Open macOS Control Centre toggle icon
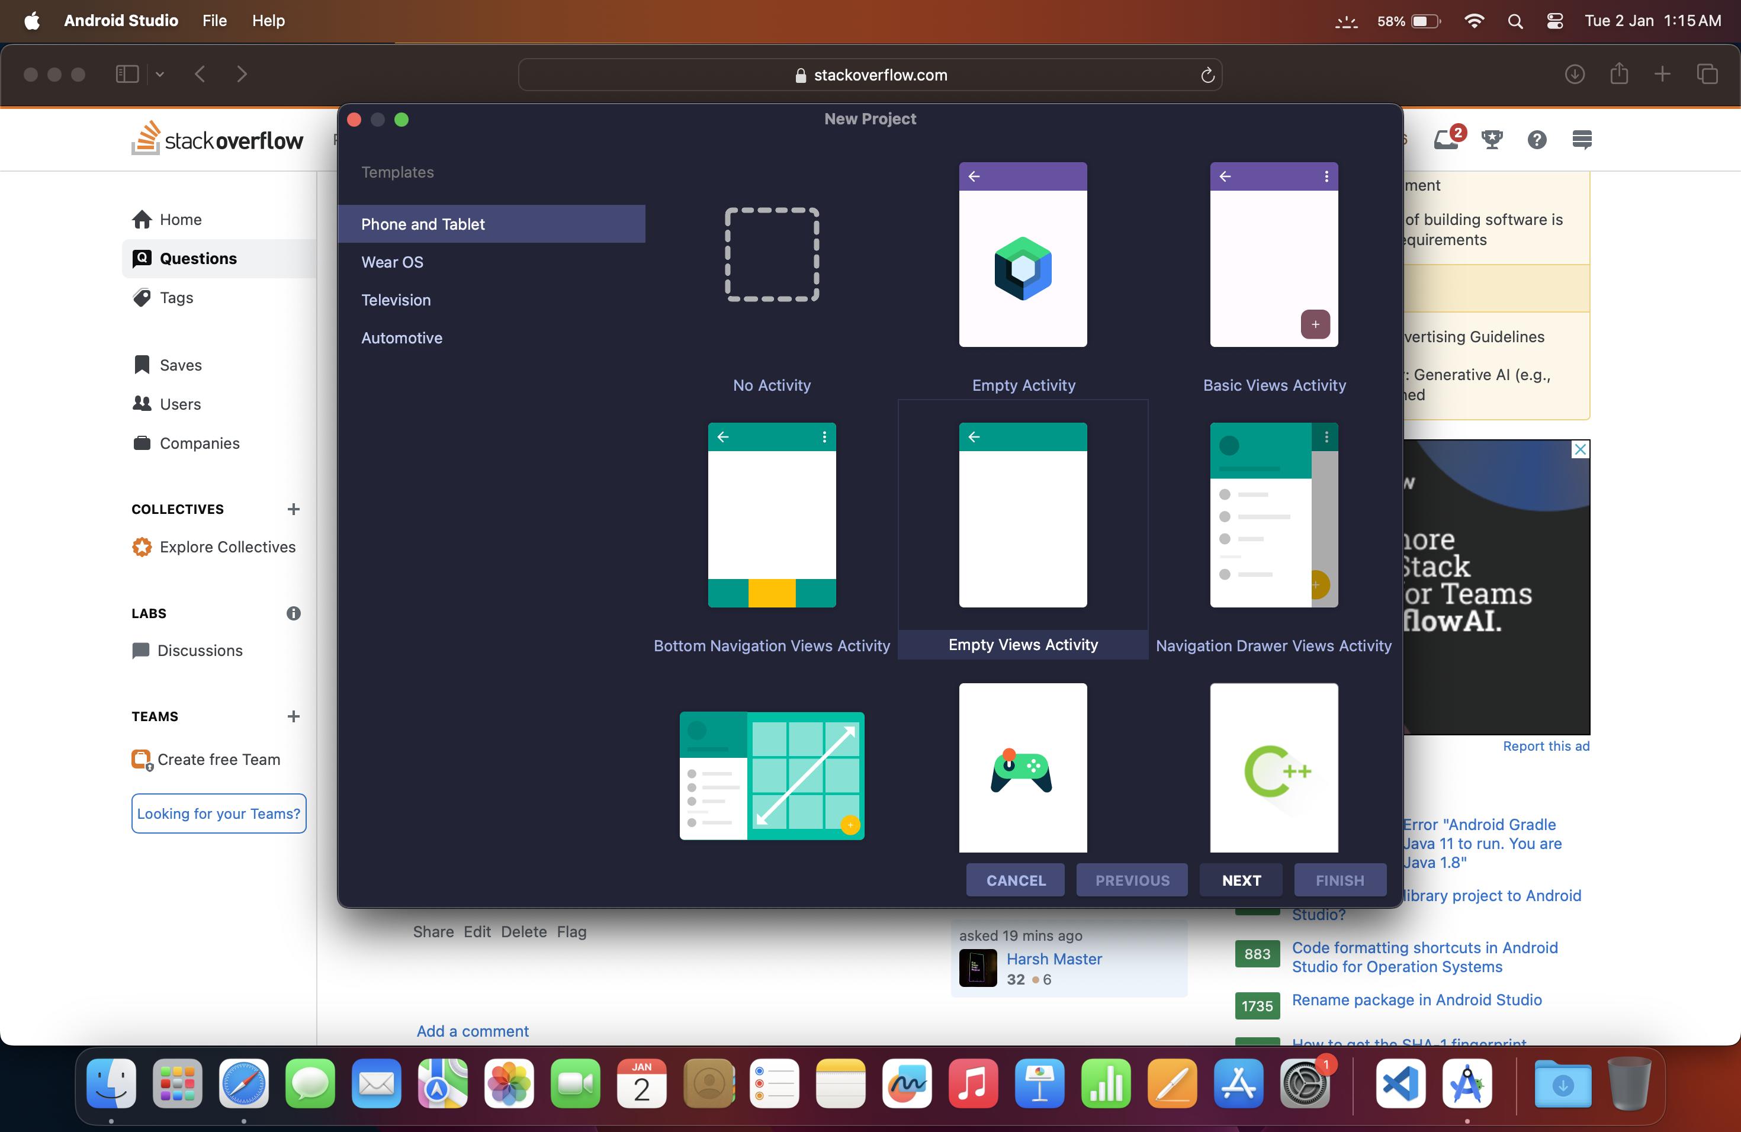The height and width of the screenshot is (1132, 1741). pos(1555,21)
